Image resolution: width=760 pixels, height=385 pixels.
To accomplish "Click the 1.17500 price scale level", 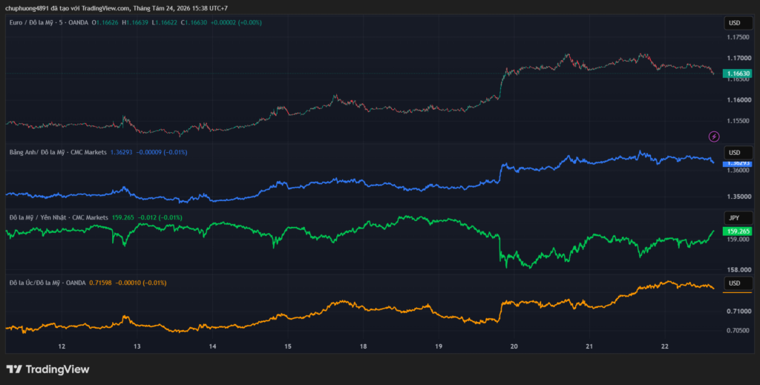I will click(738, 37).
